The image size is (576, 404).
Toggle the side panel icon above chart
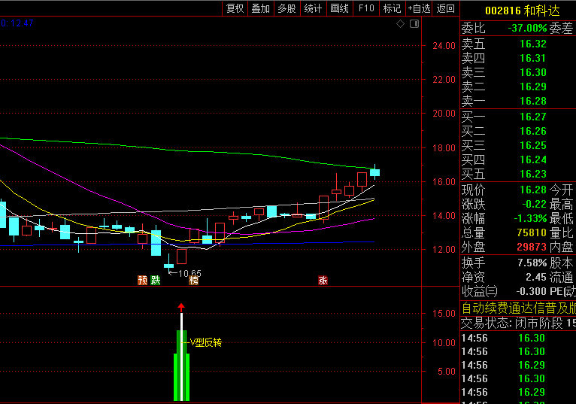tap(414, 24)
